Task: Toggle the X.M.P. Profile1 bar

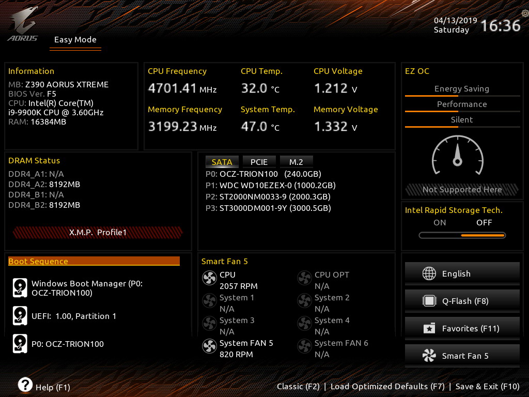Action: [x=98, y=232]
